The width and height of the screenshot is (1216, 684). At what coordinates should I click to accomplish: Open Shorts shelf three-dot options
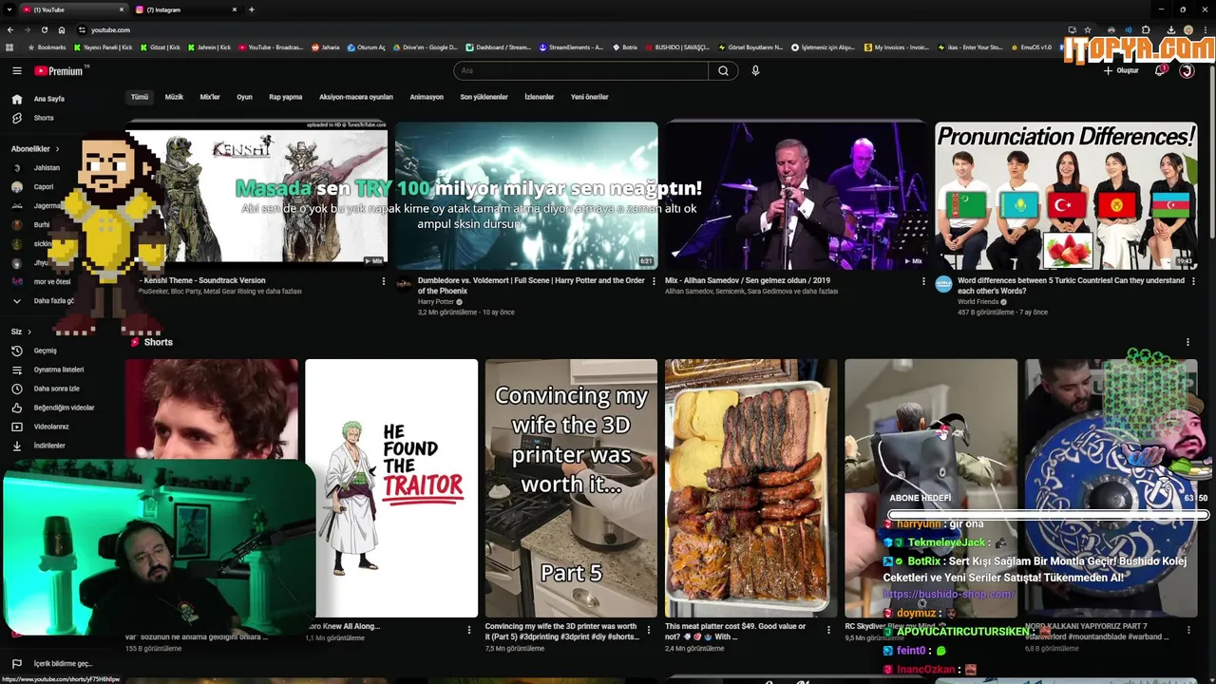point(1187,342)
